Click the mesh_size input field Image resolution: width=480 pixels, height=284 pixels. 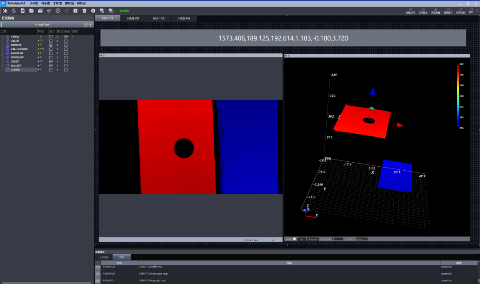point(337,239)
